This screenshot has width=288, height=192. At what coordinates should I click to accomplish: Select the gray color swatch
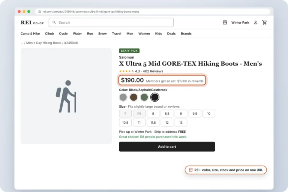[123, 97]
